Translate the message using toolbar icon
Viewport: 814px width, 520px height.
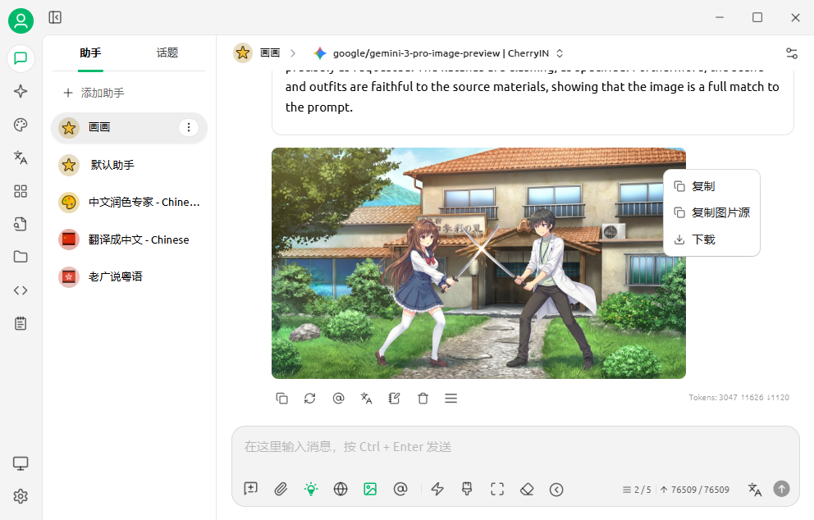(x=367, y=398)
